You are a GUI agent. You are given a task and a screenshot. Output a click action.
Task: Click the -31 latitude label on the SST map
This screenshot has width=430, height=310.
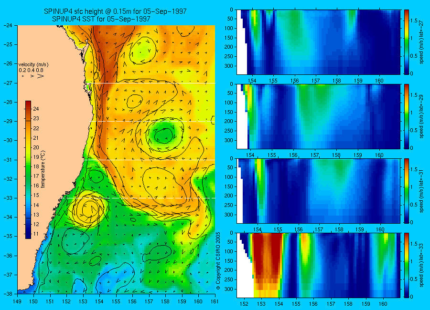(8, 160)
